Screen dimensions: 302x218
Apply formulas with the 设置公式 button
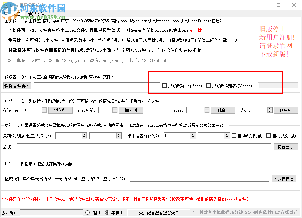pyautogui.click(x=286, y=147)
